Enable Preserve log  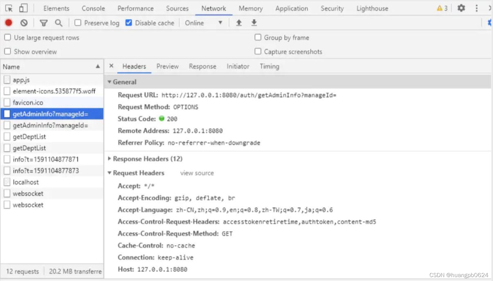pyautogui.click(x=78, y=22)
